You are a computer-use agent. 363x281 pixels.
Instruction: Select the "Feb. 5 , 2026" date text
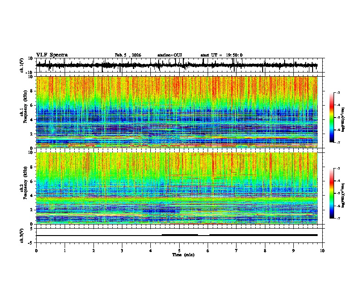(128, 55)
